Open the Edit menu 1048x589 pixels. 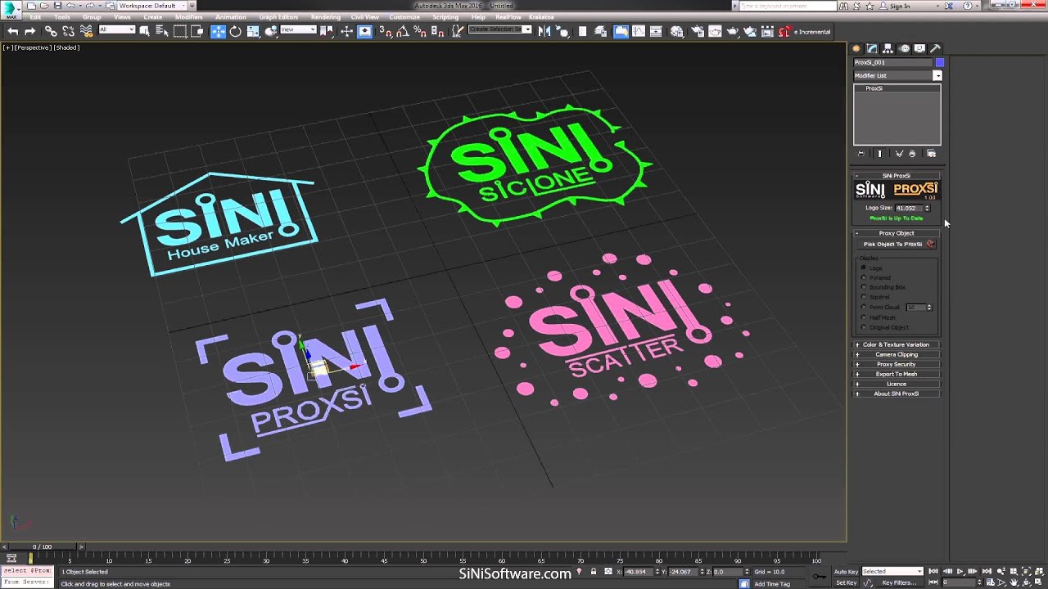(x=35, y=17)
